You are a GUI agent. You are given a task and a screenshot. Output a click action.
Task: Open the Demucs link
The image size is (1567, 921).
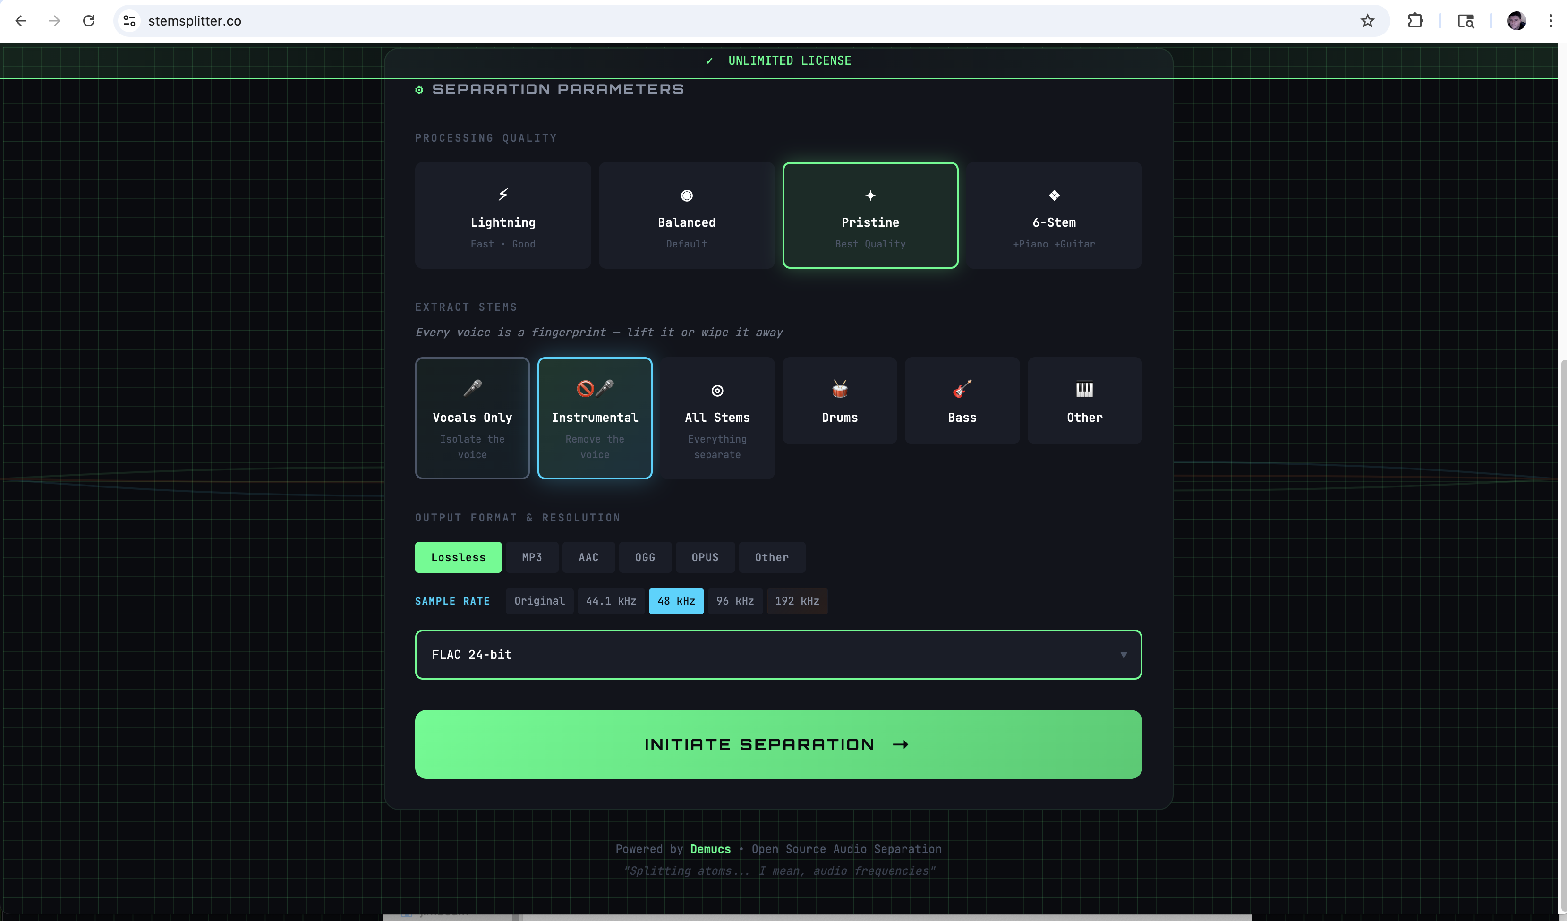tap(710, 849)
